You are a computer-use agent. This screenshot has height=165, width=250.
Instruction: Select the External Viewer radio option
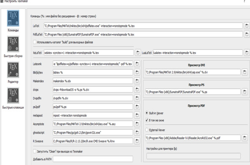147,130
